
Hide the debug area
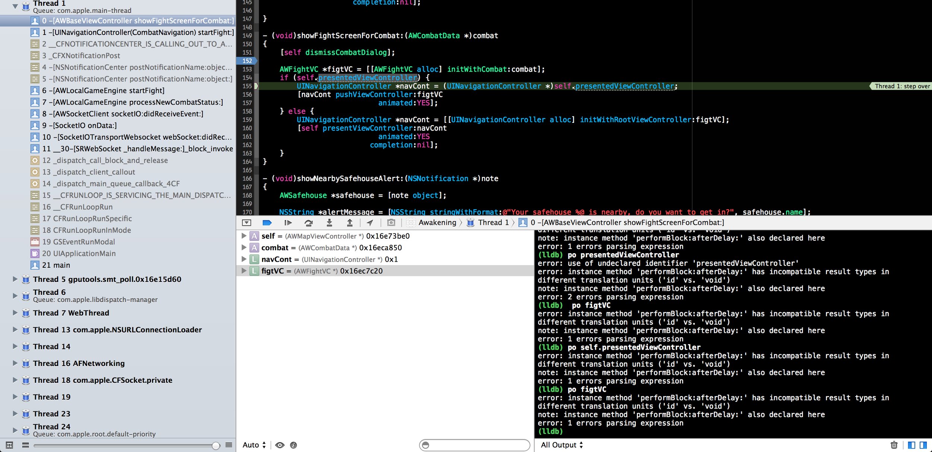coord(247,222)
